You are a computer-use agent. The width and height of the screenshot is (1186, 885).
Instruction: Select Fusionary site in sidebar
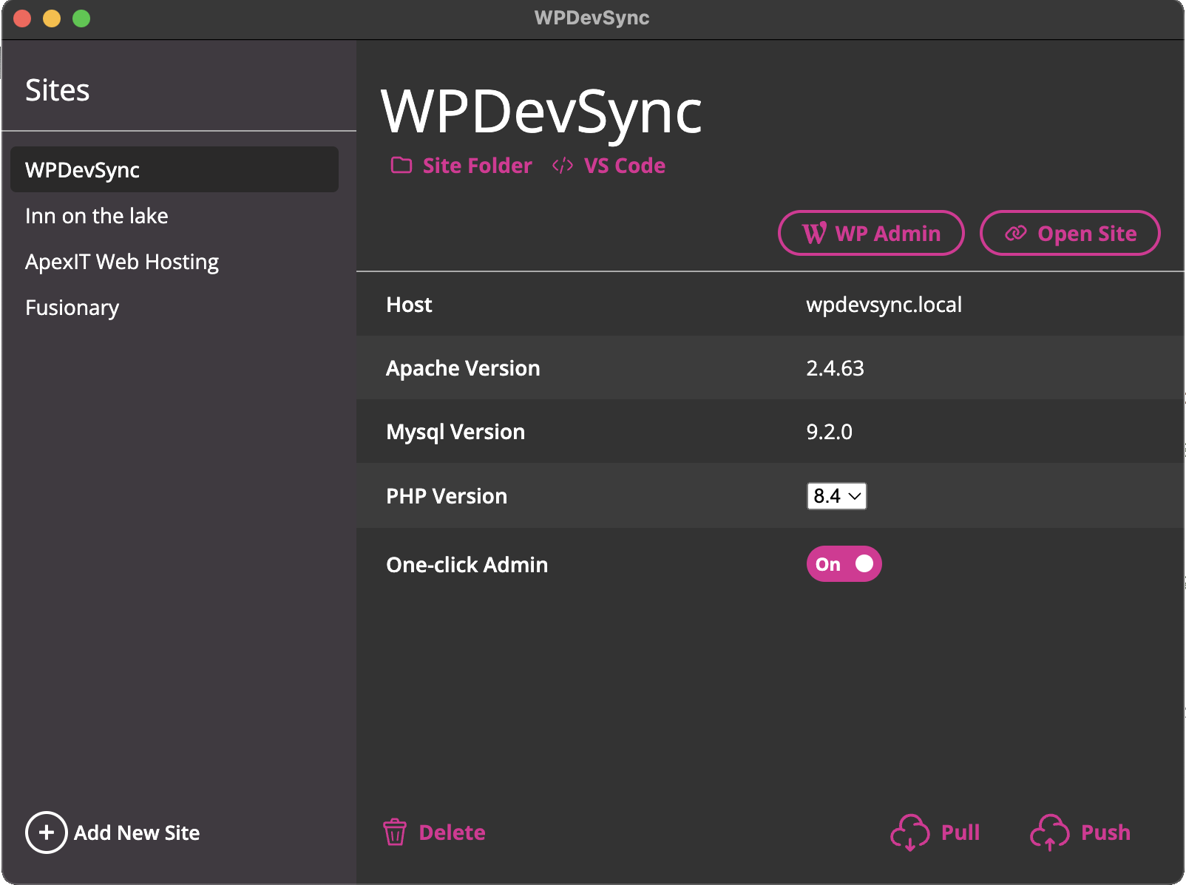(x=174, y=307)
